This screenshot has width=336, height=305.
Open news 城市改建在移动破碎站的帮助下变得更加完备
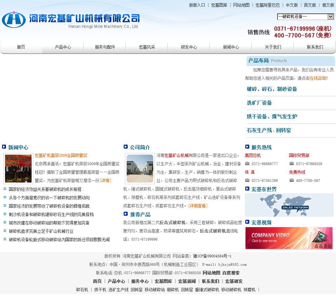(49, 223)
